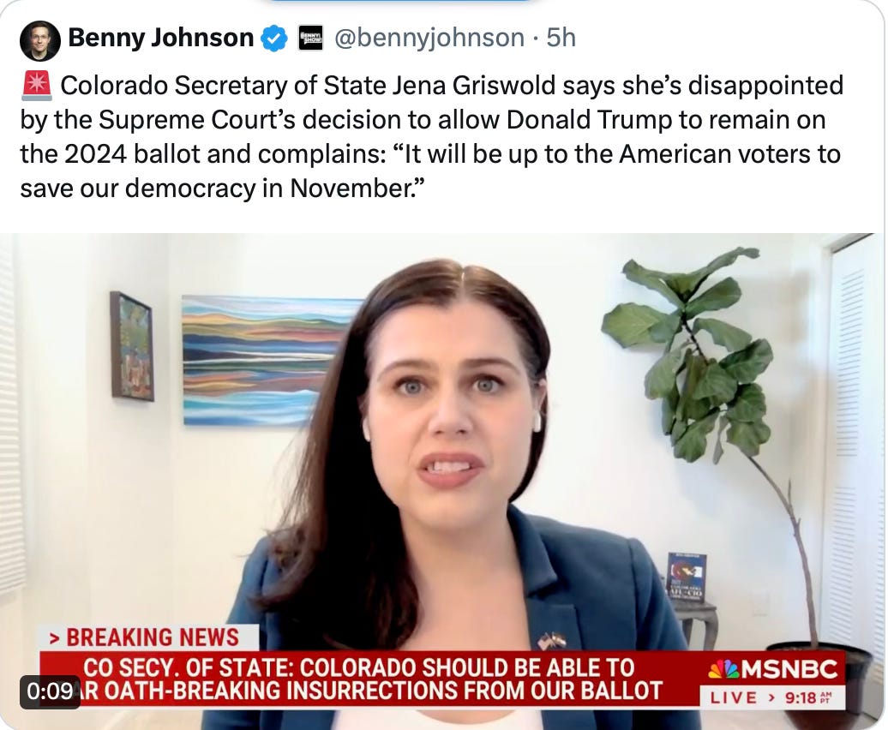Click the LIVE indicator in the video

(x=734, y=697)
